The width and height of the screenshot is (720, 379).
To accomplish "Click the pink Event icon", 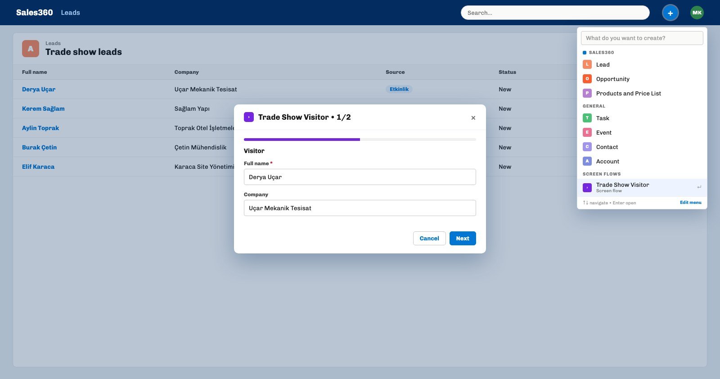I will pyautogui.click(x=587, y=132).
